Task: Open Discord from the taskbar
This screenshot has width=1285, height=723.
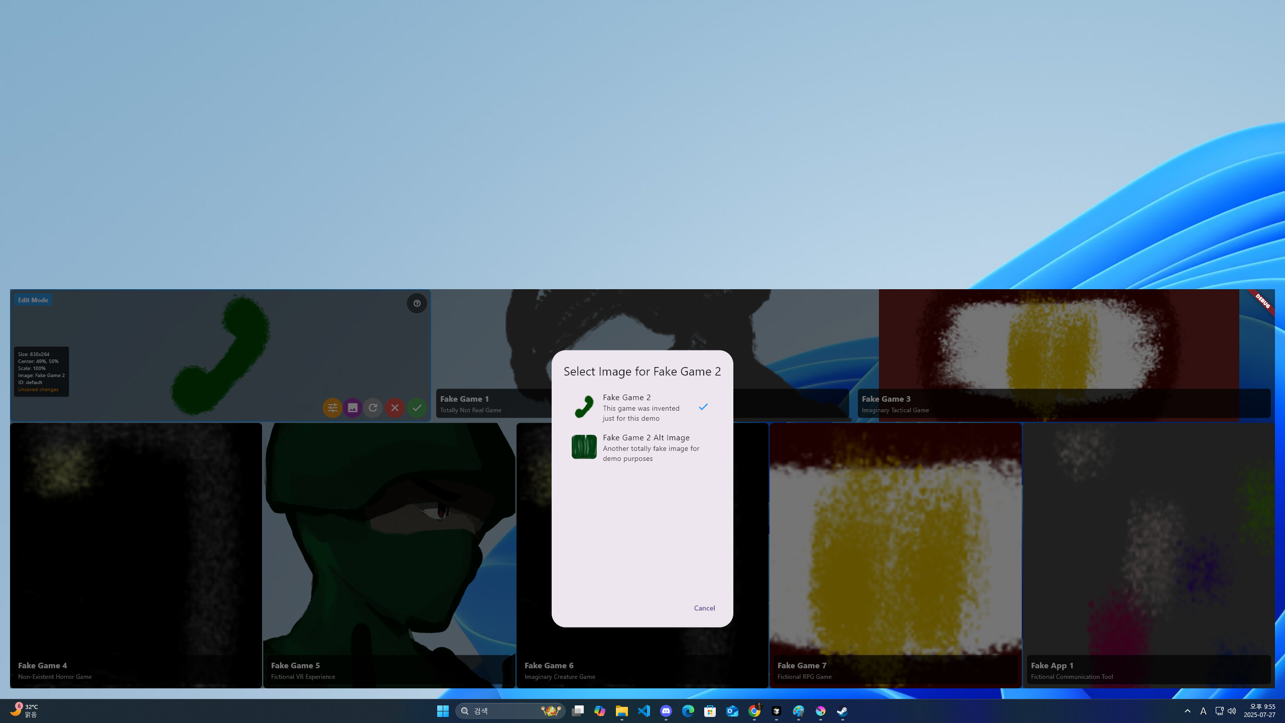Action: coord(666,711)
